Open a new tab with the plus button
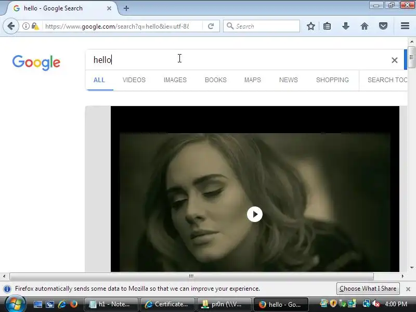This screenshot has width=416, height=312. (126, 8)
